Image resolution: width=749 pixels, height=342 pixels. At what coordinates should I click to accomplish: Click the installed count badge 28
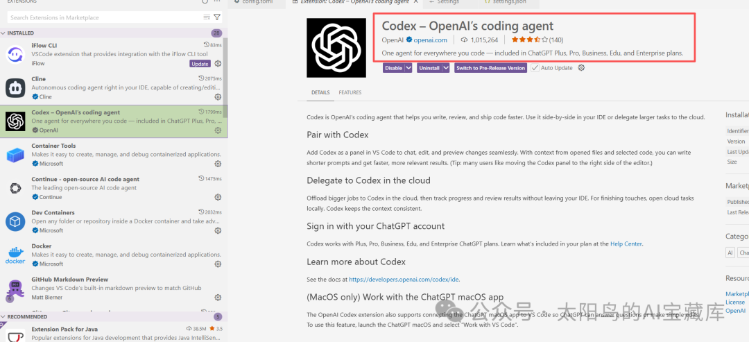[216, 33]
